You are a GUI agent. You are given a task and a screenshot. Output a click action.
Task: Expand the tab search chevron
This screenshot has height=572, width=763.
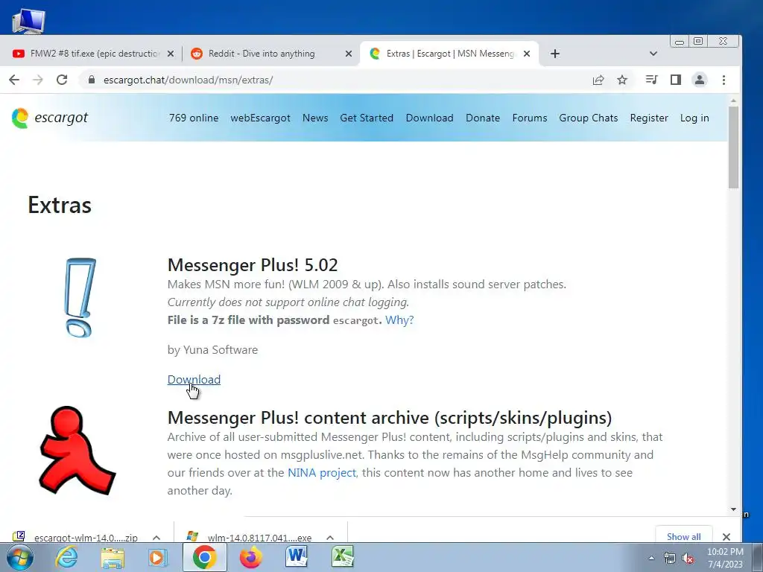click(653, 54)
